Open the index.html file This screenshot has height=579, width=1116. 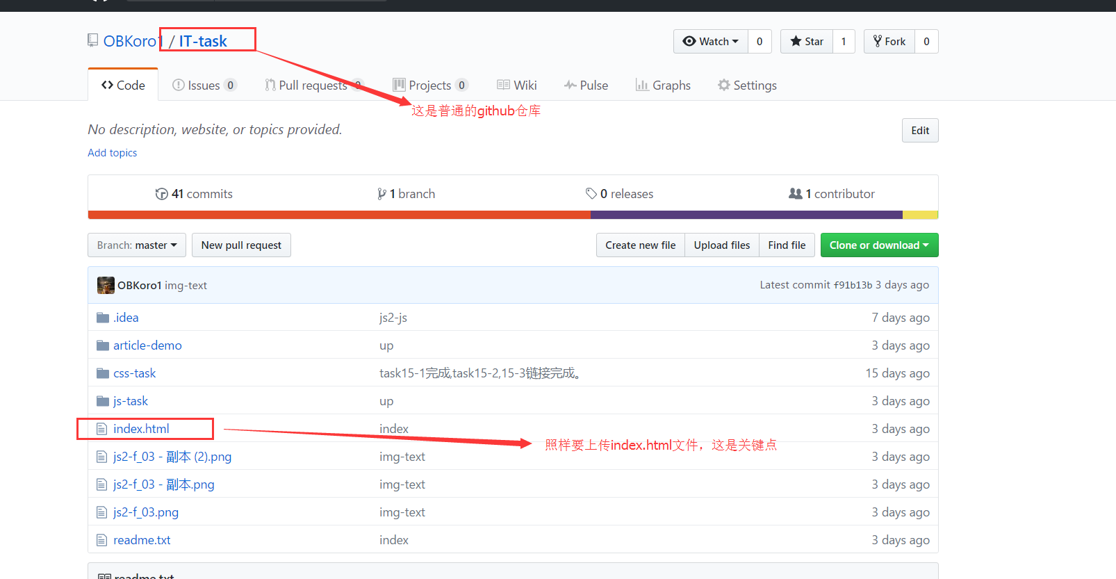pyautogui.click(x=141, y=428)
